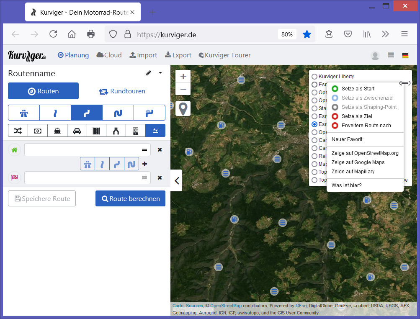Choose motorway profile for this segment
The width and height of the screenshot is (420, 319).
[88, 164]
